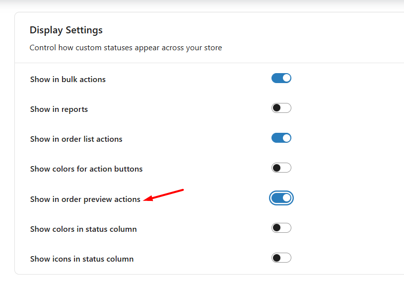Click "Show in order preview actions" text
The height and width of the screenshot is (284, 404).
point(85,199)
